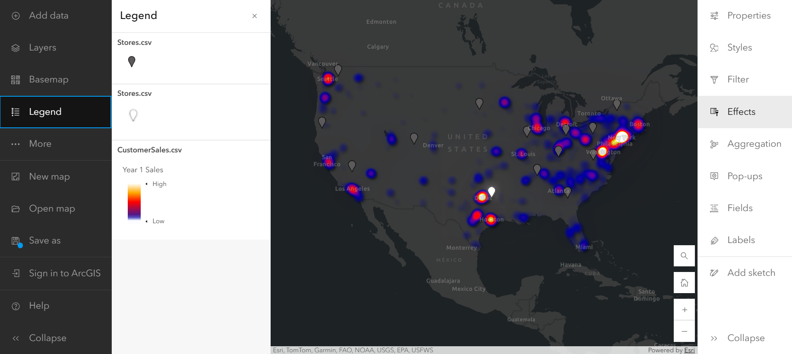This screenshot has height=354, width=792.
Task: Collapse the left sidebar
Action: pos(56,338)
